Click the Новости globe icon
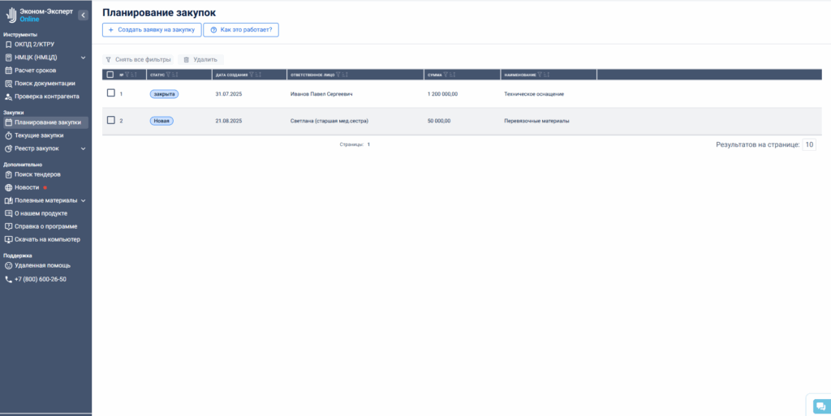The height and width of the screenshot is (416, 831). point(8,187)
